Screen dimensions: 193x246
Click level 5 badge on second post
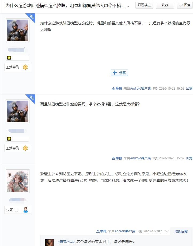(25, 148)
